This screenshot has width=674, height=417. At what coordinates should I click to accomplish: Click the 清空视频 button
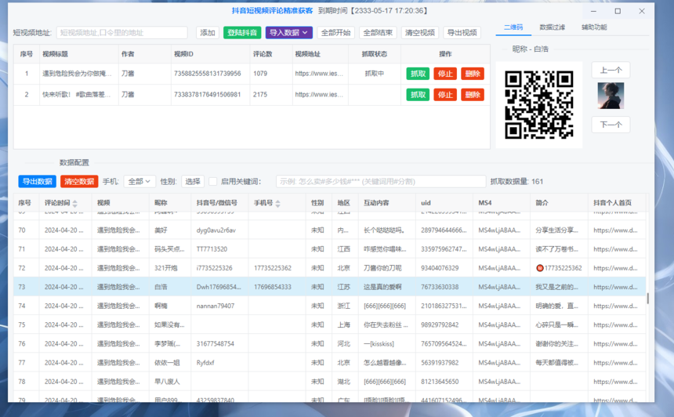(x=420, y=33)
